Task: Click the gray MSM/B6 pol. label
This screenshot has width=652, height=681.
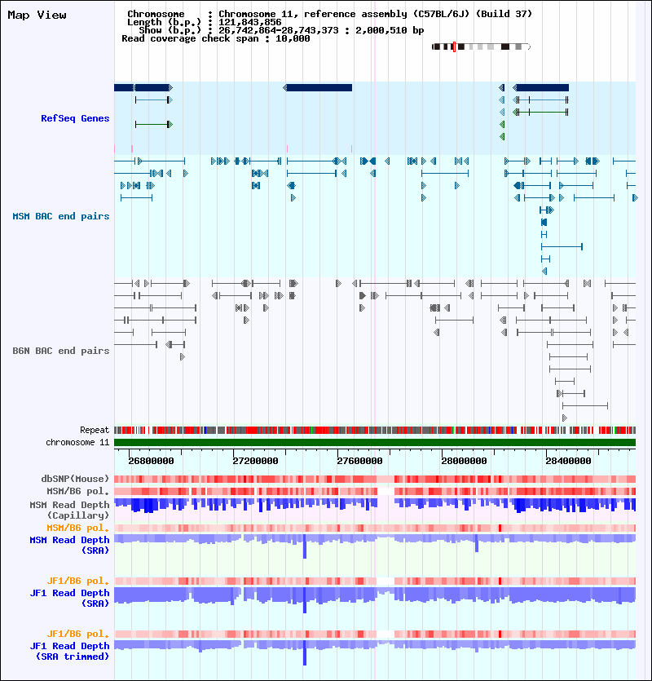Action: click(x=78, y=491)
